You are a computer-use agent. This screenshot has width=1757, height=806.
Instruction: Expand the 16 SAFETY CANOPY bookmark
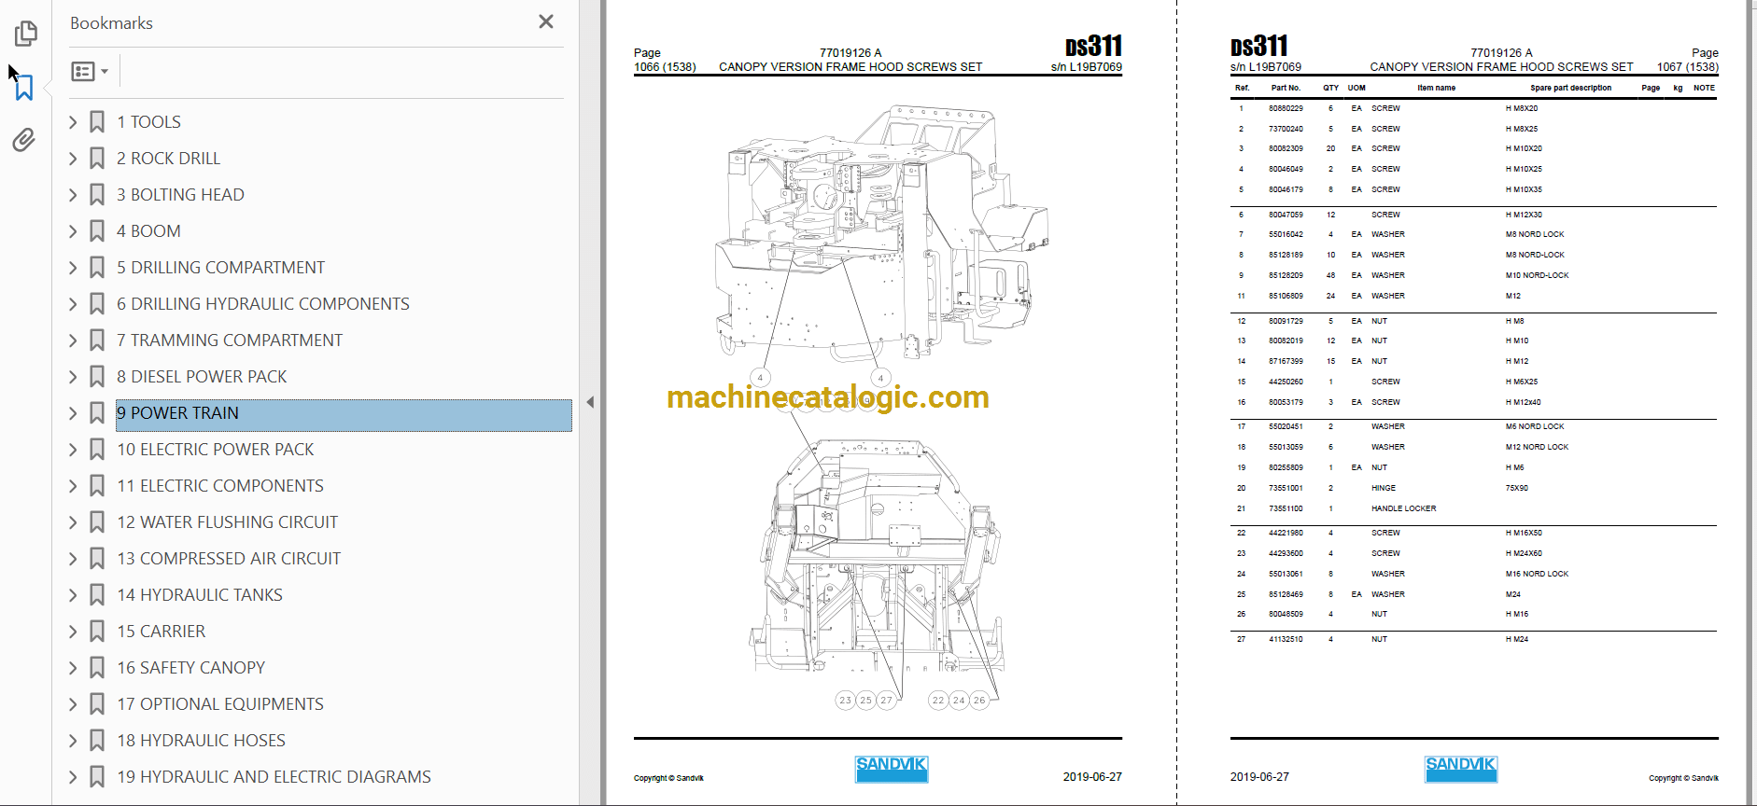tap(73, 668)
